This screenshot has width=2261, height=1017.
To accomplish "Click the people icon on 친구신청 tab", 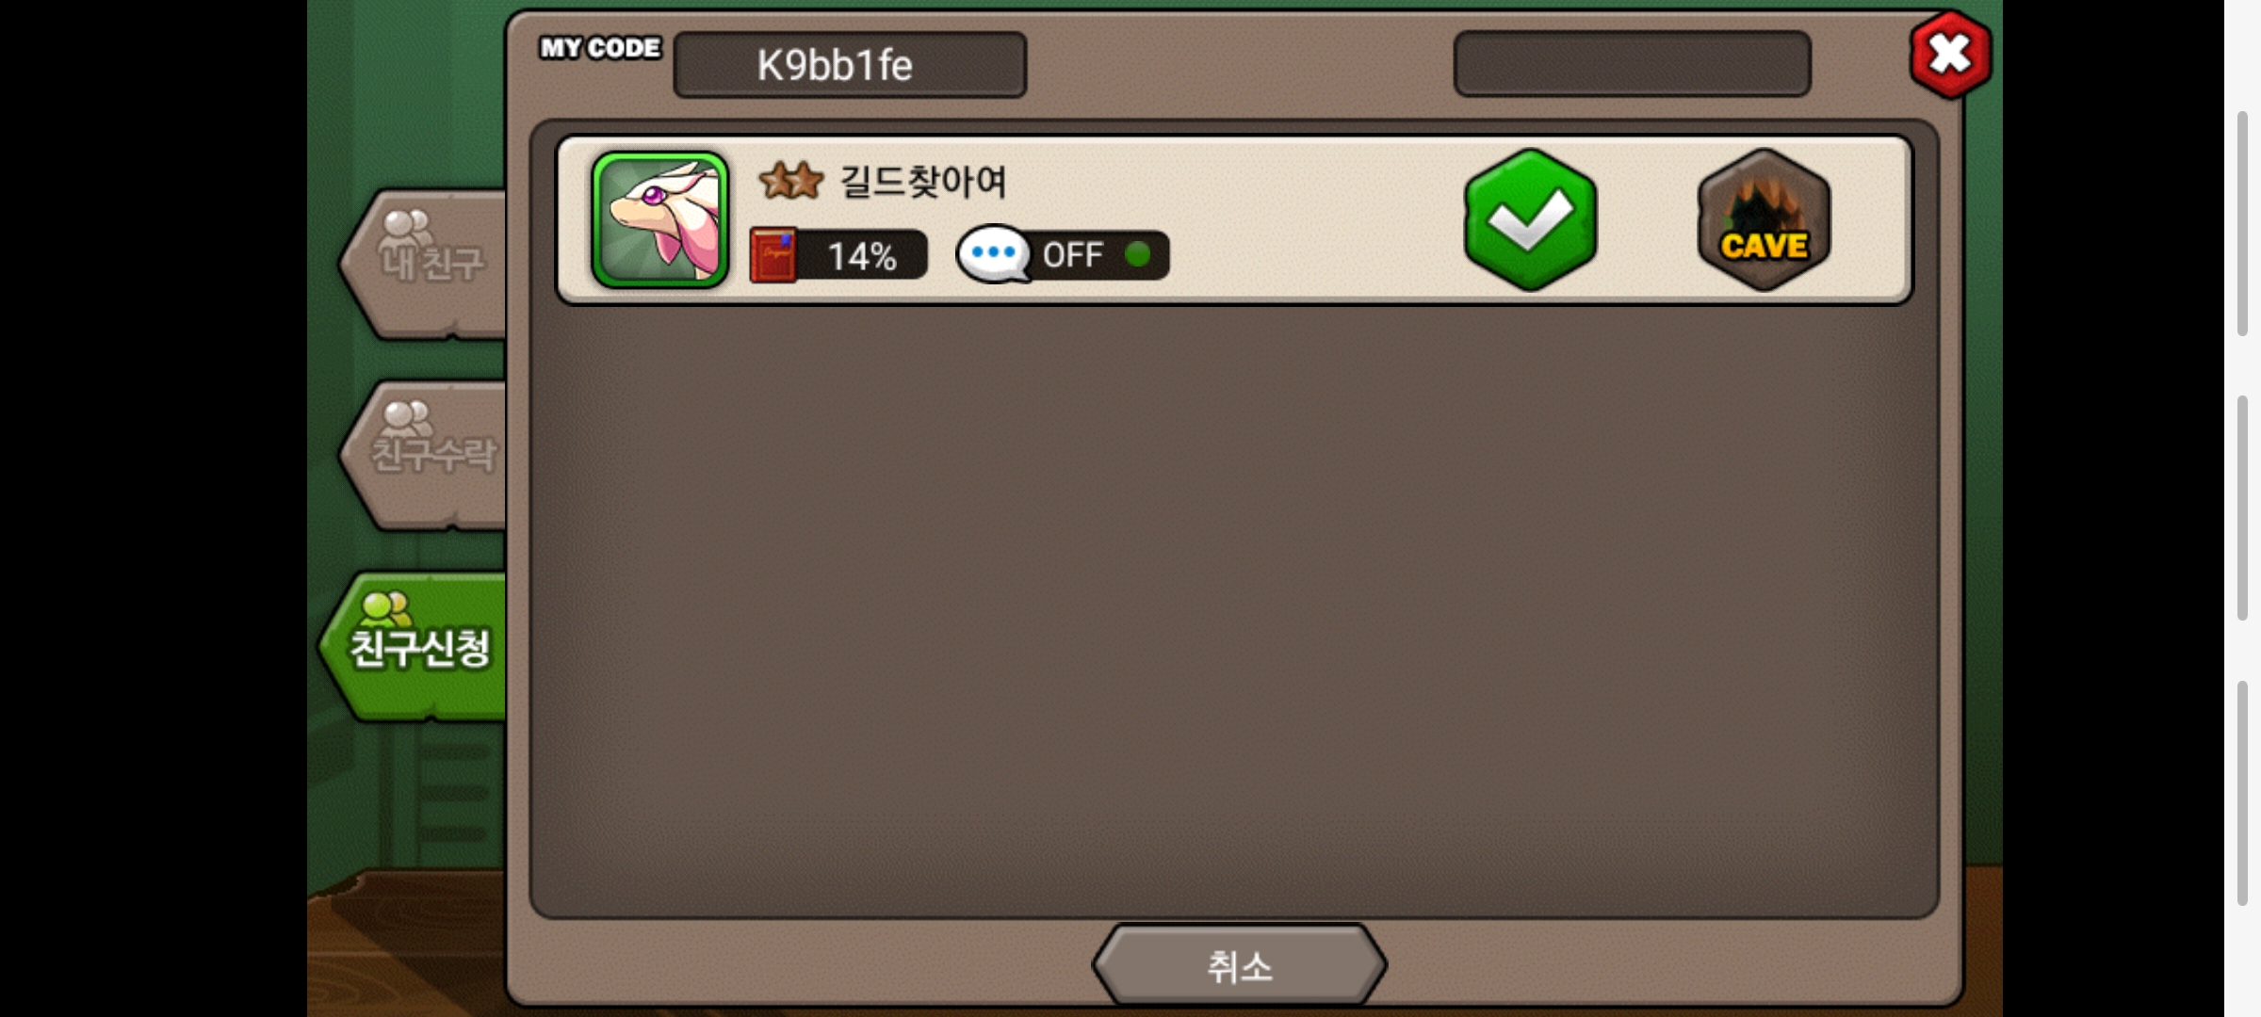I will [x=384, y=609].
